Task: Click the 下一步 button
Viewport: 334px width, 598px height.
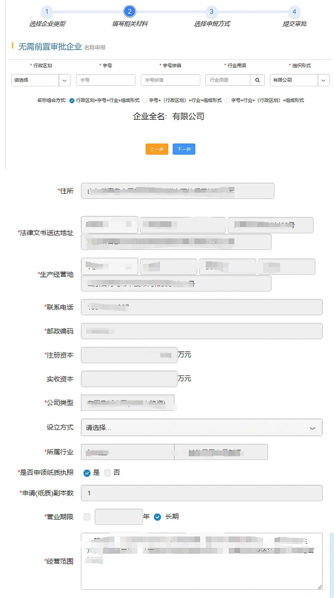Action: (x=184, y=149)
